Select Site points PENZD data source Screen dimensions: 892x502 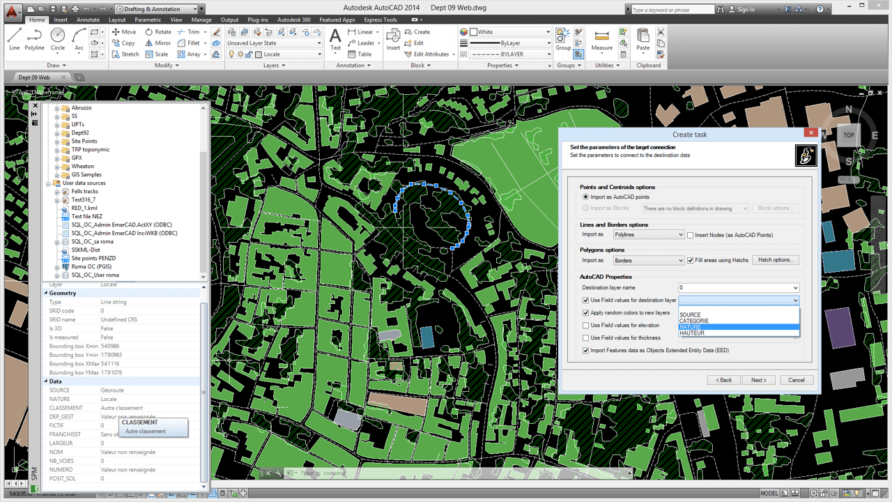(x=93, y=258)
